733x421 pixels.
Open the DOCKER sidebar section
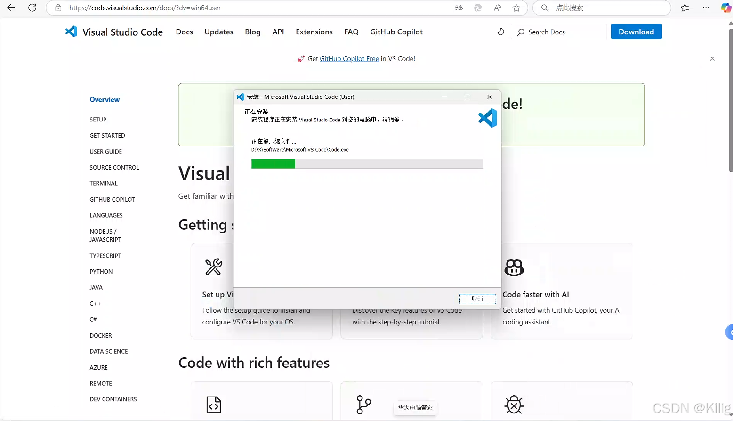(101, 336)
